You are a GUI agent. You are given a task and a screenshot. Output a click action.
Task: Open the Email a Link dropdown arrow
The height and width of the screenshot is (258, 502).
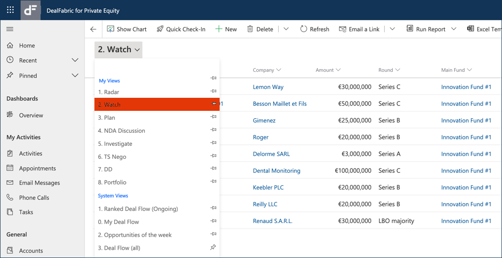[x=392, y=29]
